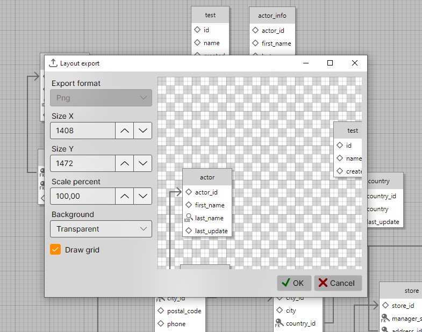
Task: Click the city diamond icon in background table
Action: pos(280,310)
